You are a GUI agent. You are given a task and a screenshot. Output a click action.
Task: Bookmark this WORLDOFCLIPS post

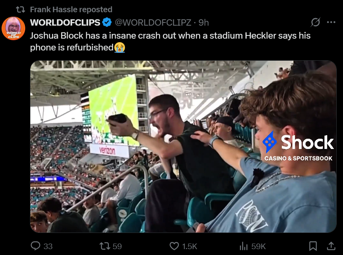pos(313,246)
